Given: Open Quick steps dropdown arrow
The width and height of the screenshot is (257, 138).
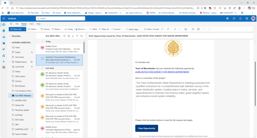Looking at the screenshot, I should 141,29.
